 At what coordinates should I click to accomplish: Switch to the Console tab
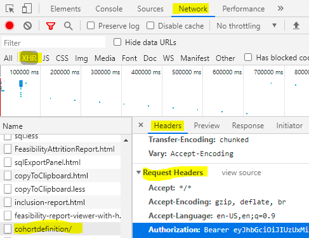tap(109, 9)
